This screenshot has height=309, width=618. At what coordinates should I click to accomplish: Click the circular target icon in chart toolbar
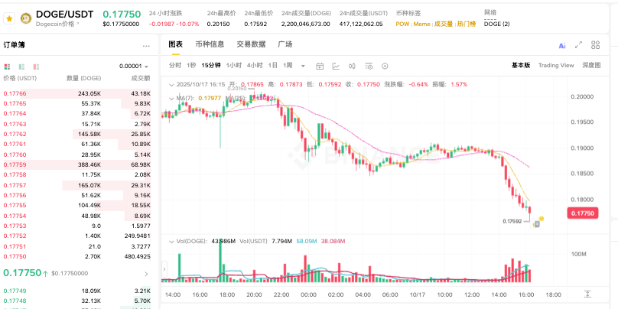coord(385,67)
